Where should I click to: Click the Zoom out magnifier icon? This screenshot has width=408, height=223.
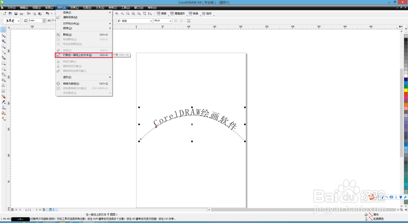(122, 13)
